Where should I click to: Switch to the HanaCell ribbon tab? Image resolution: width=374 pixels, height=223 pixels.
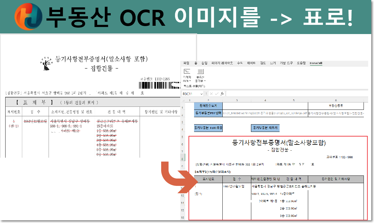pyautogui.click(x=316, y=63)
